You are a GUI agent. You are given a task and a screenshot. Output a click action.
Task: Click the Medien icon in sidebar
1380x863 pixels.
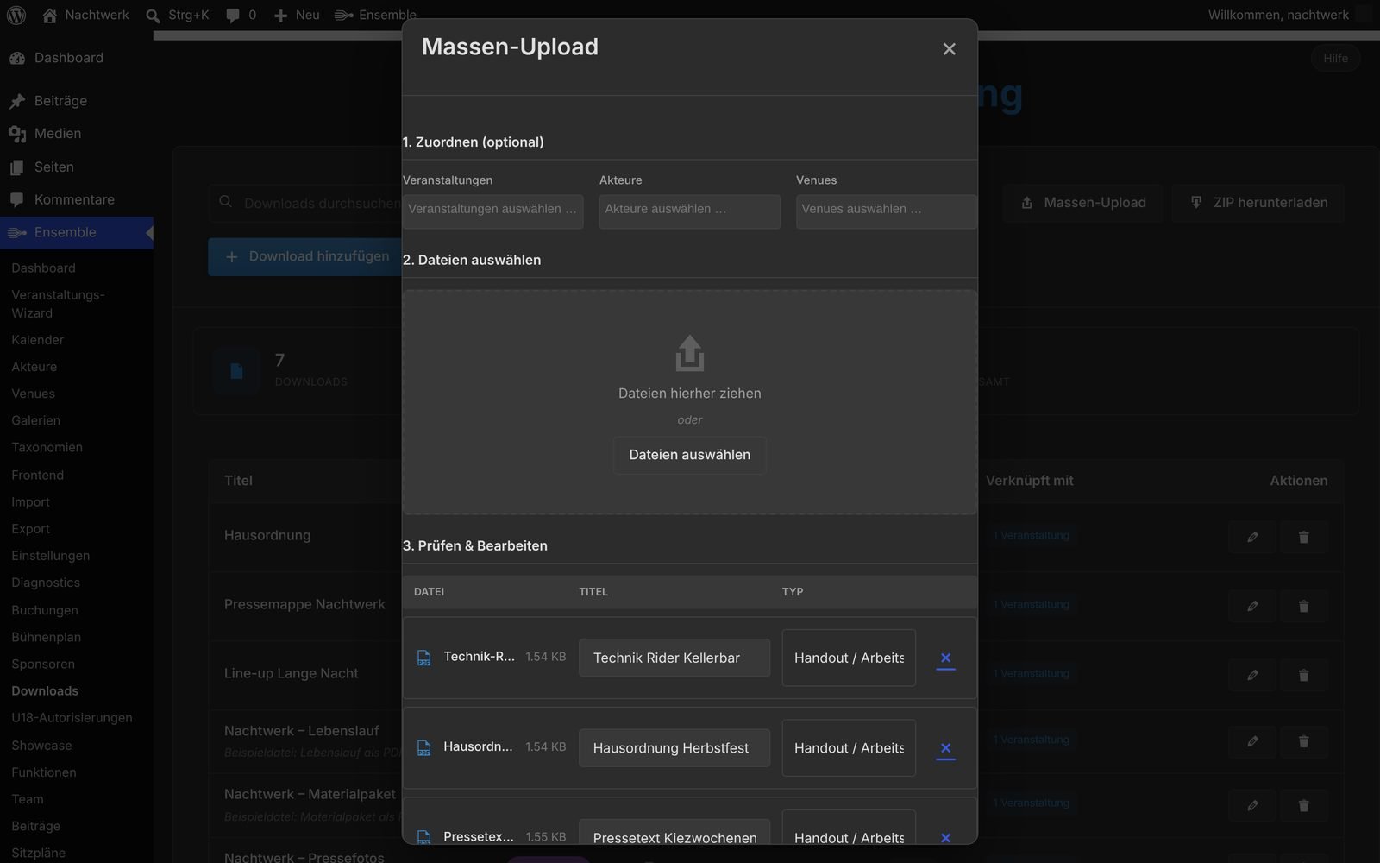click(x=17, y=134)
